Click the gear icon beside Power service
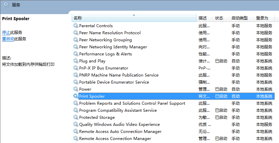The image size is (279, 143). pyautogui.click(x=76, y=89)
